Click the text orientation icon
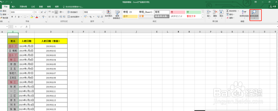 pos(61,12)
